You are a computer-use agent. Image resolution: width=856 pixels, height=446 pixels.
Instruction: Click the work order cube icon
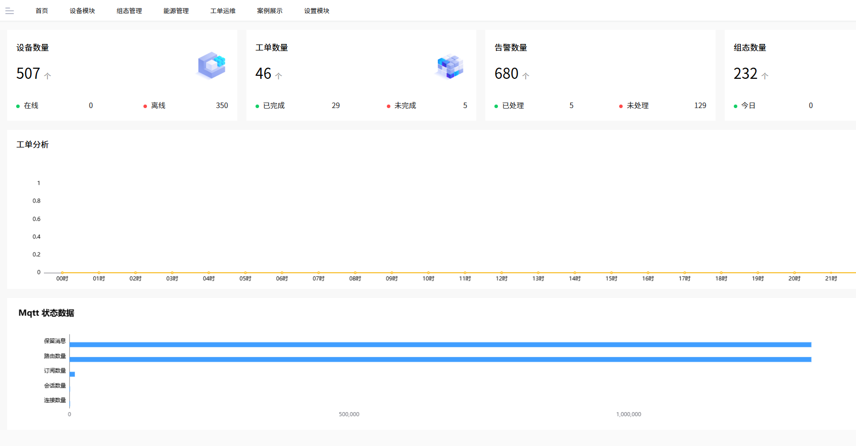tap(449, 67)
